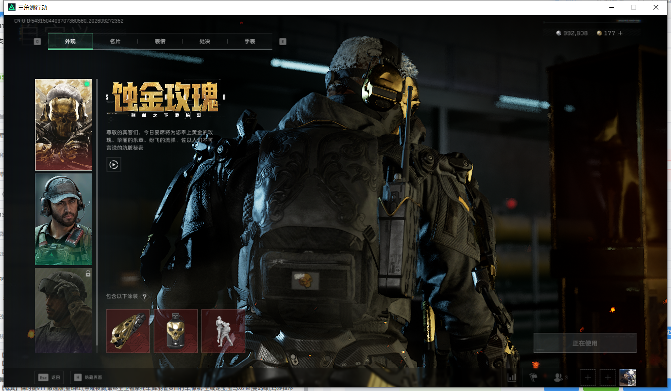The image size is (671, 391).
Task: Select the locked helmet operator skin
Action: 64,310
